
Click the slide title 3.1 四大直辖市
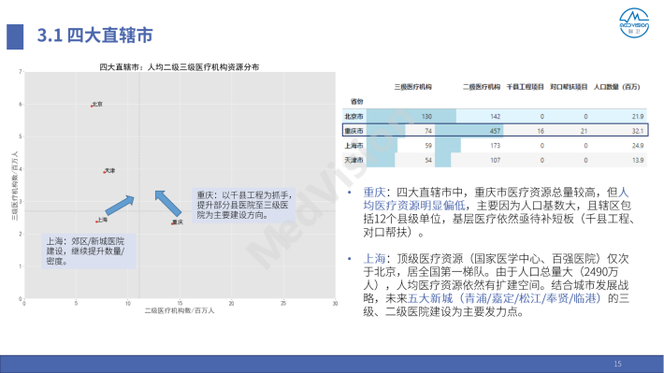(x=94, y=36)
